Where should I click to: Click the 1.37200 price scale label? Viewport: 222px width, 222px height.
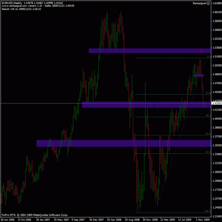[217, 136]
